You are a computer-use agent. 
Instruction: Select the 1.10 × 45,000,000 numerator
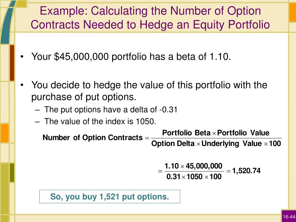click(x=193, y=166)
